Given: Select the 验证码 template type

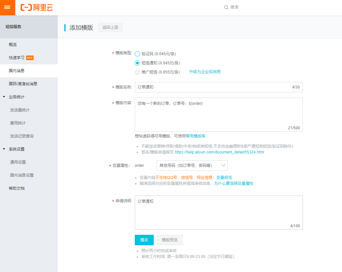Looking at the screenshot, I should tap(137, 54).
